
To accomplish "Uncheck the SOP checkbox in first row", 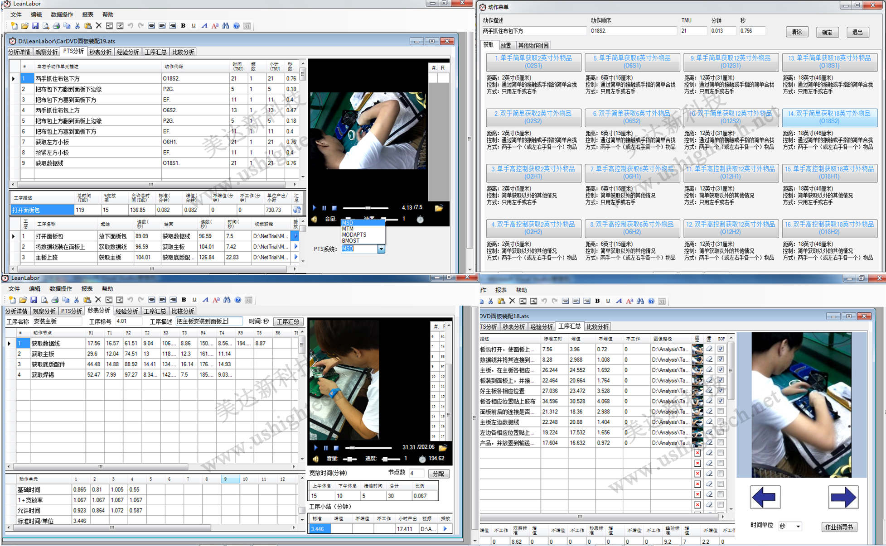I will point(721,349).
